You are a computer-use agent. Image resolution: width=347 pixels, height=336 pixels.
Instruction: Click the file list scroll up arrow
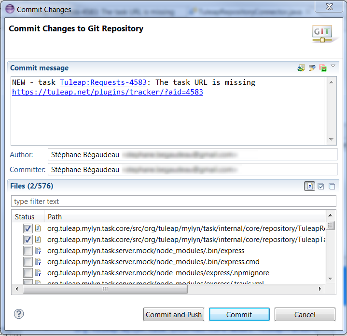pos(331,215)
